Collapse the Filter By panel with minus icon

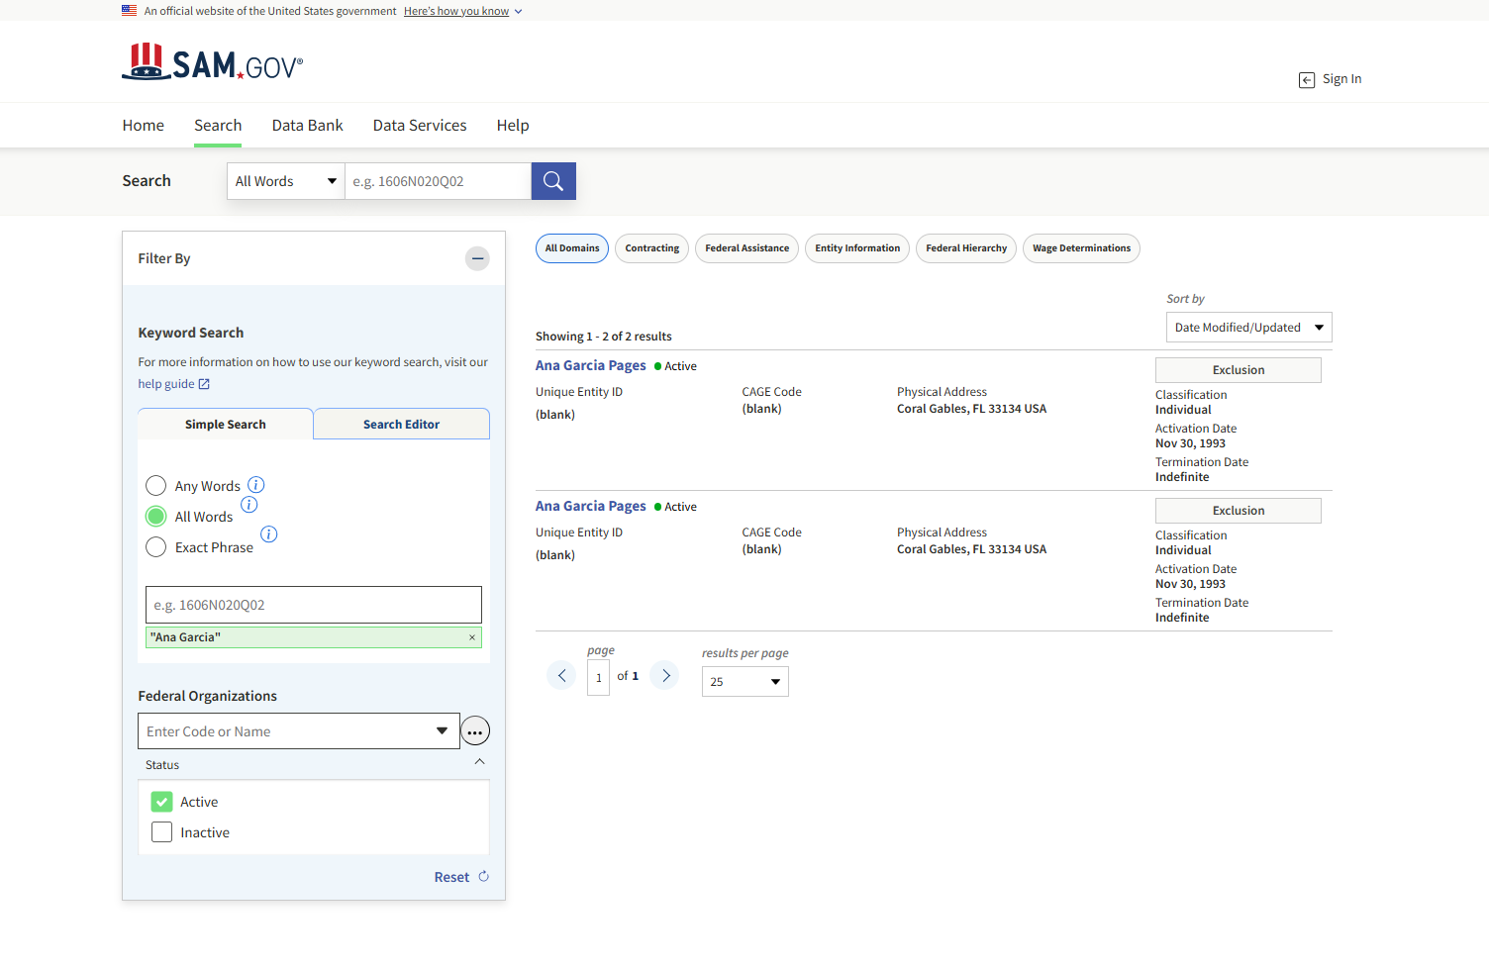pos(477,258)
